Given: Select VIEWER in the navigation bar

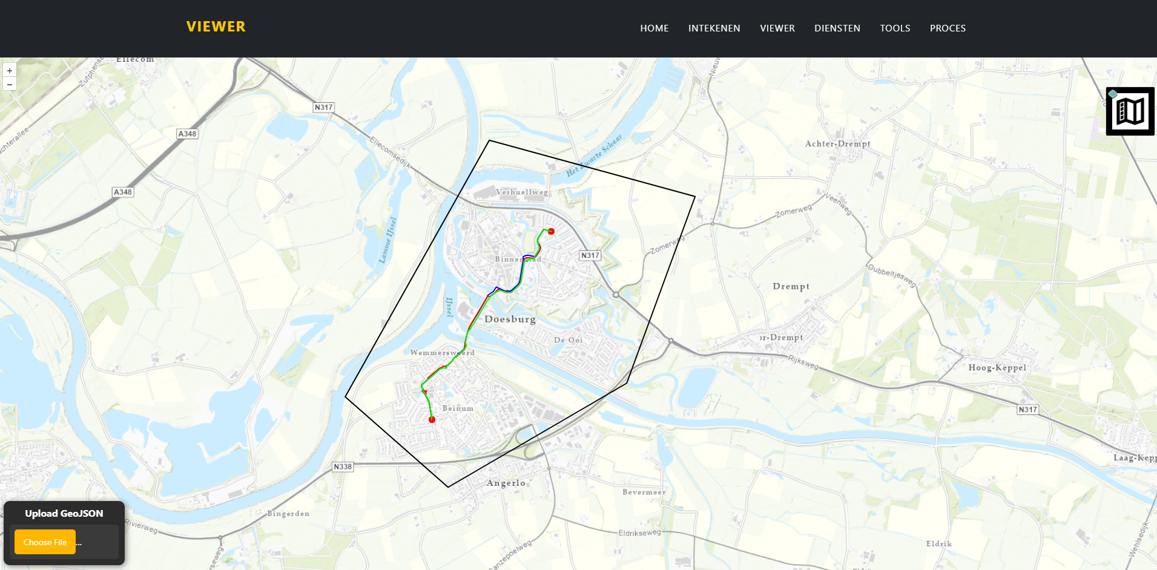Looking at the screenshot, I should pyautogui.click(x=777, y=28).
